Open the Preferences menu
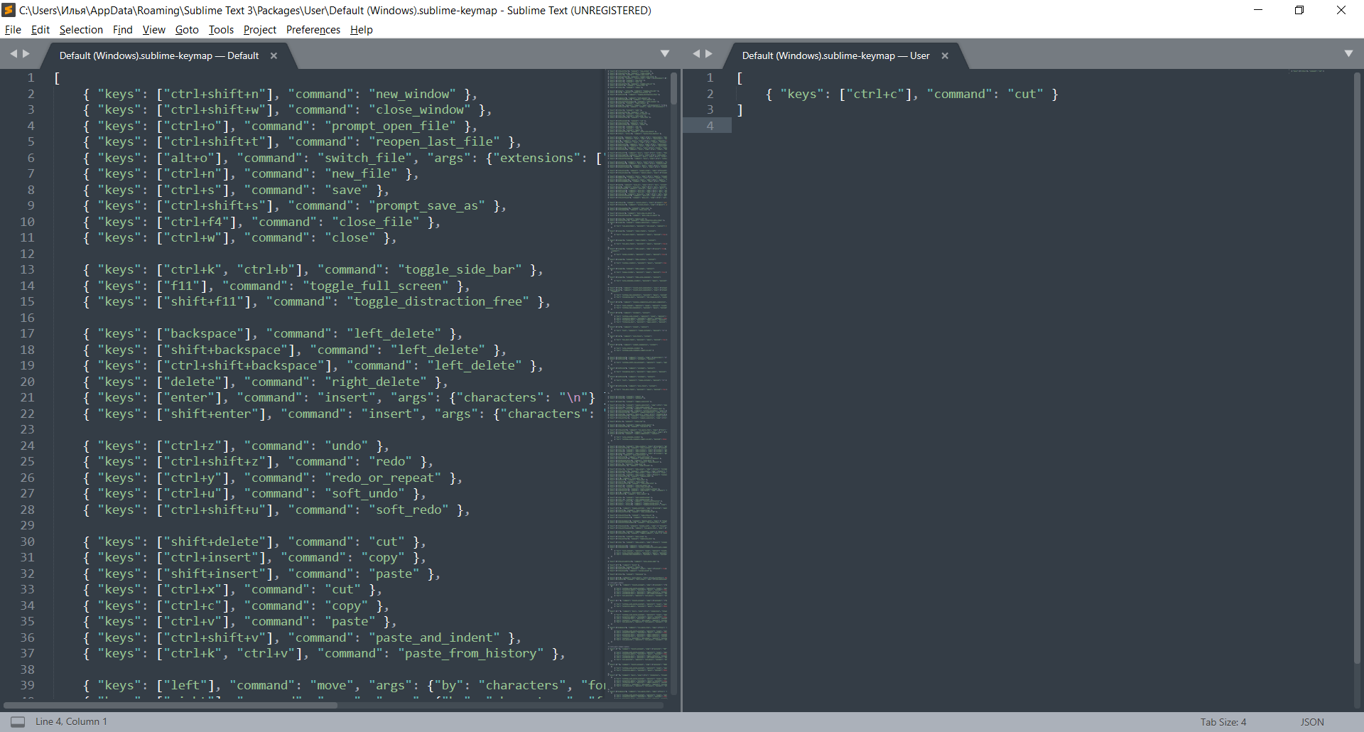Screen dimensions: 1364x732 tap(313, 30)
